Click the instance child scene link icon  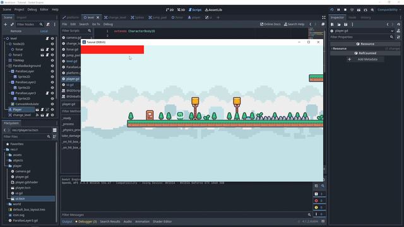click(x=12, y=24)
